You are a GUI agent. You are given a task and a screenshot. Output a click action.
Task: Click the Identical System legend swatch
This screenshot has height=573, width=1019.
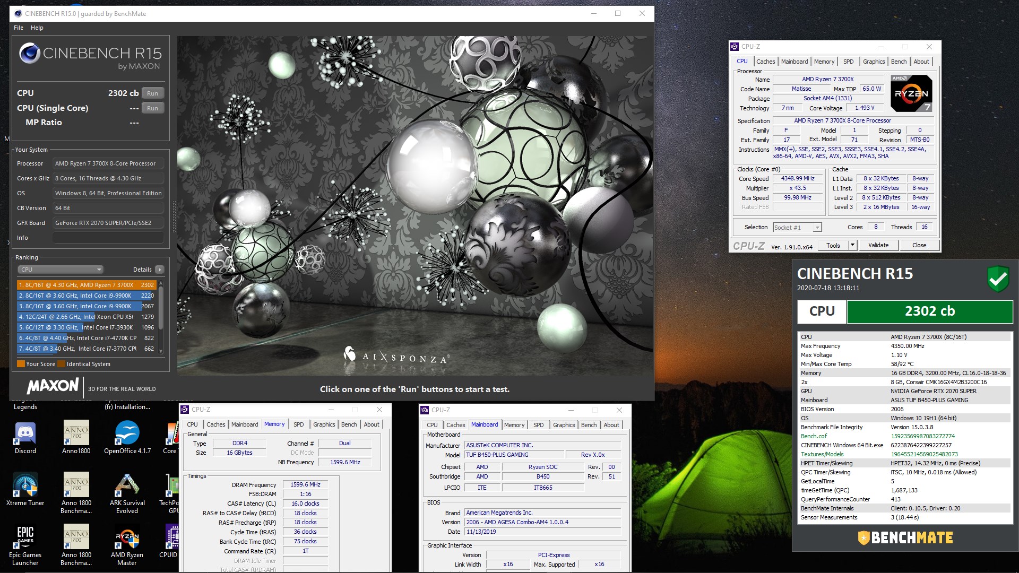point(61,364)
